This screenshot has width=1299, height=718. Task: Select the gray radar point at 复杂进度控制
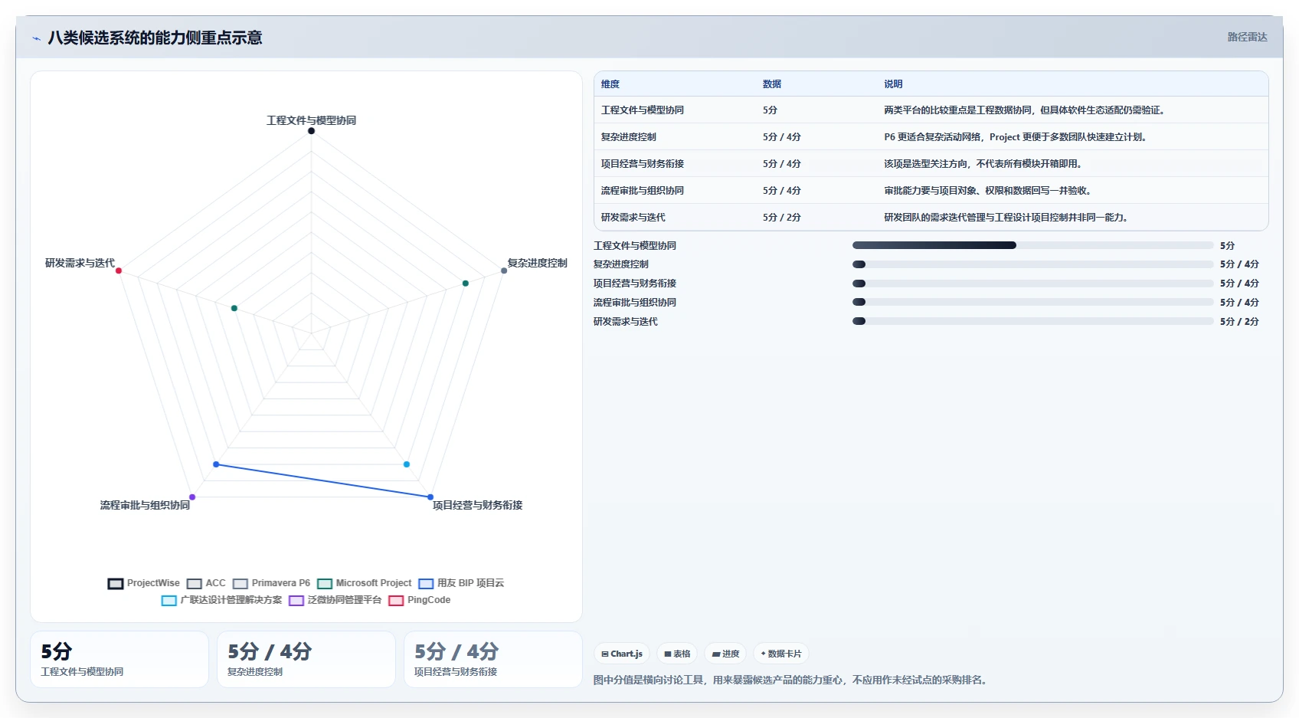point(504,270)
